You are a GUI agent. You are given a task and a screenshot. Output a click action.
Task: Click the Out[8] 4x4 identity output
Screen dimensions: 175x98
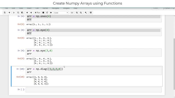pos(39,42)
